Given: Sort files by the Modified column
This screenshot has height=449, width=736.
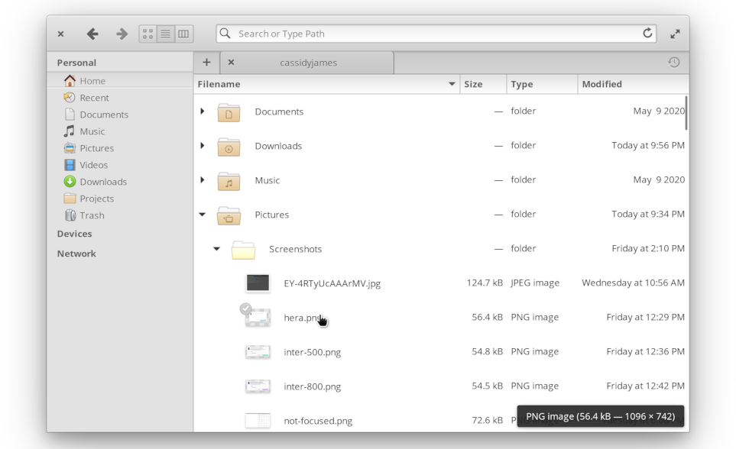Looking at the screenshot, I should pyautogui.click(x=601, y=84).
